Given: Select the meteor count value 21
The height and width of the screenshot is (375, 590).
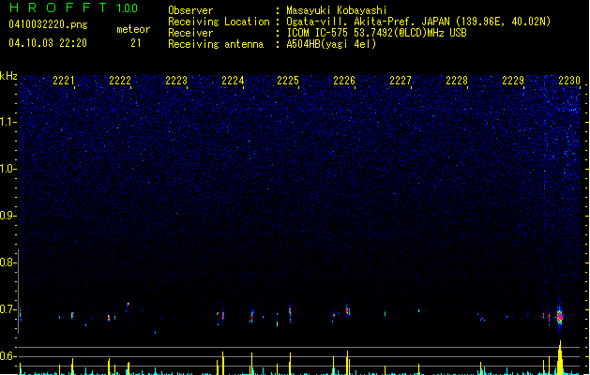Looking at the screenshot, I should coord(136,43).
